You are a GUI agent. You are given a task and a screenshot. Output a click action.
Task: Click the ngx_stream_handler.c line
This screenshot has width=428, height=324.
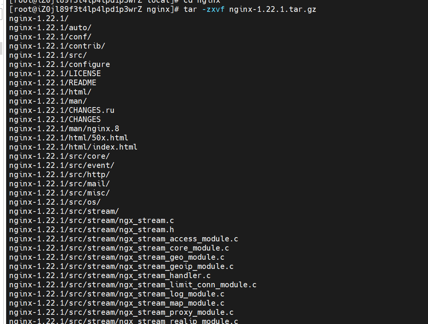coord(110,275)
